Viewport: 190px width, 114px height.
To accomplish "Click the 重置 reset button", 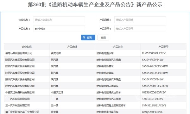I will (x=103, y=37).
